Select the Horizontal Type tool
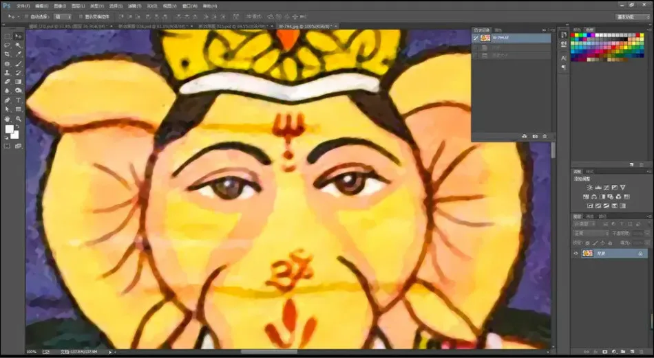 point(19,100)
